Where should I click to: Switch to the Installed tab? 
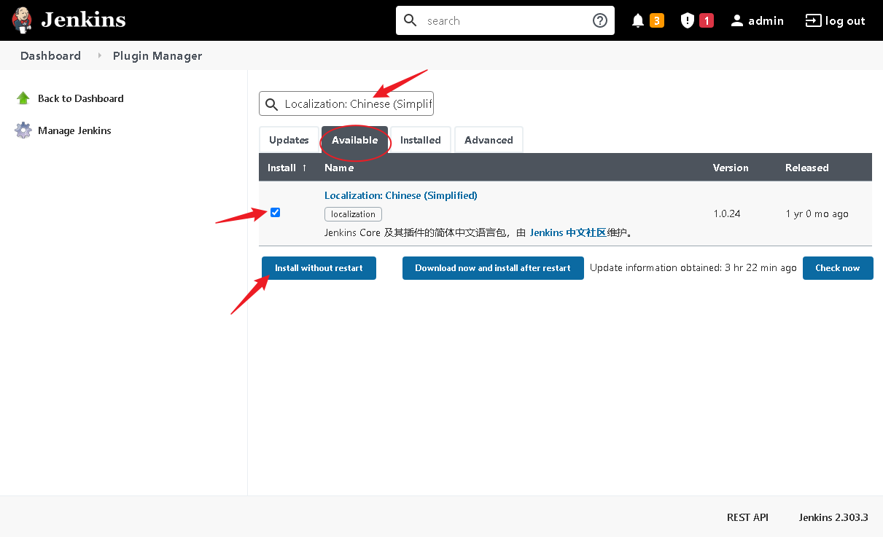(x=421, y=140)
